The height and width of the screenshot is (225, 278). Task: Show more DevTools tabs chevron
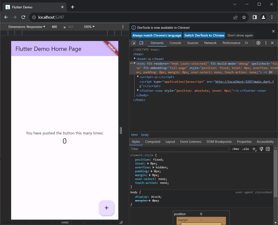[246, 43]
